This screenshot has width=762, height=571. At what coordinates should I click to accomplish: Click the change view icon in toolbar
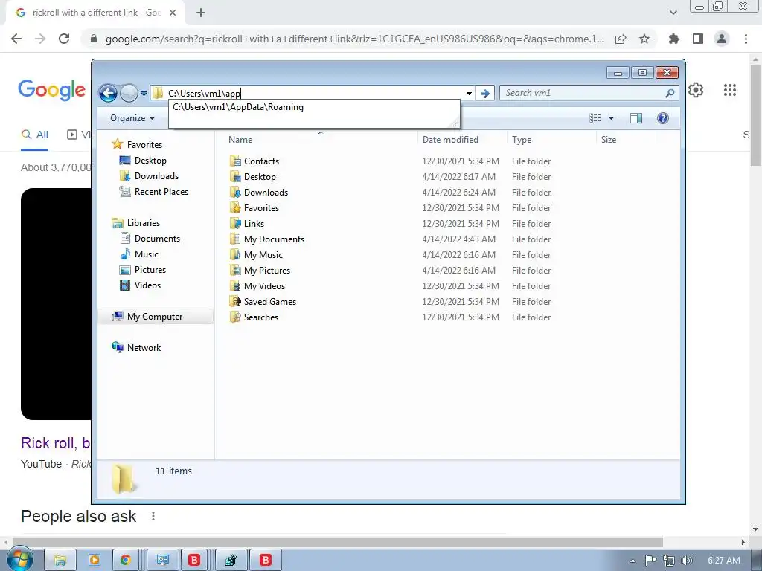click(x=595, y=118)
